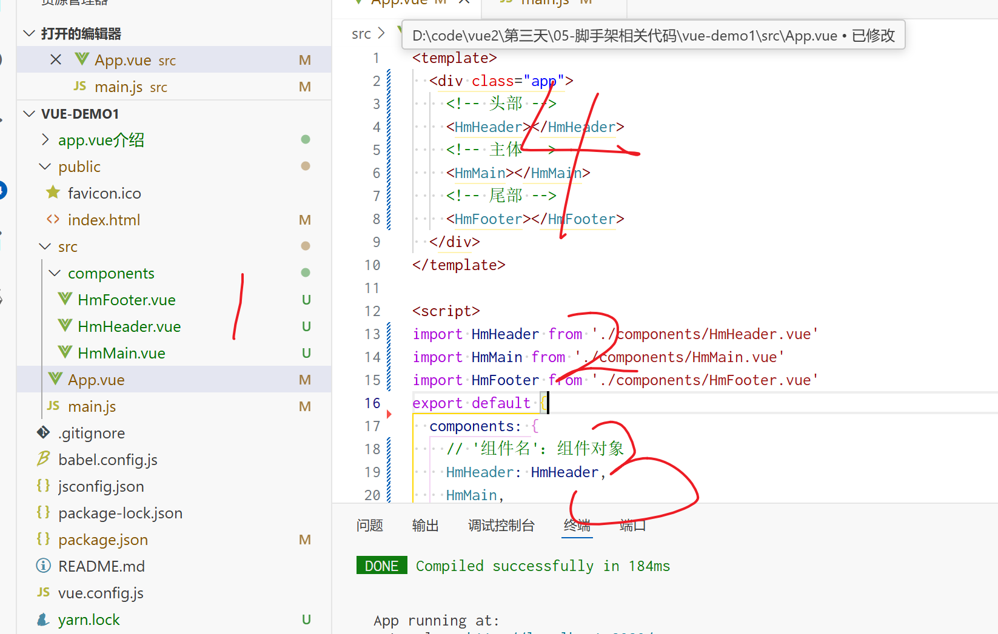998x634 pixels.
Task: Switch to the 输出 panel tab
Action: 425,525
